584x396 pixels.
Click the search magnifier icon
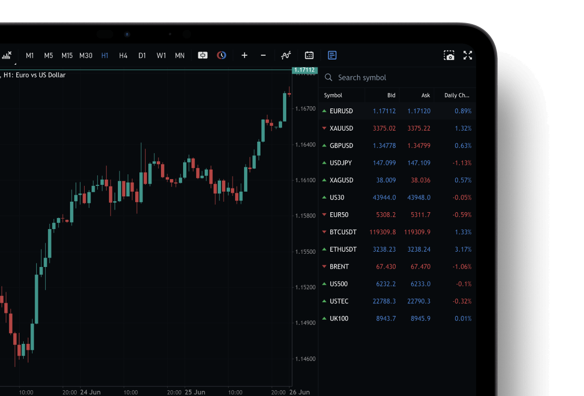329,77
